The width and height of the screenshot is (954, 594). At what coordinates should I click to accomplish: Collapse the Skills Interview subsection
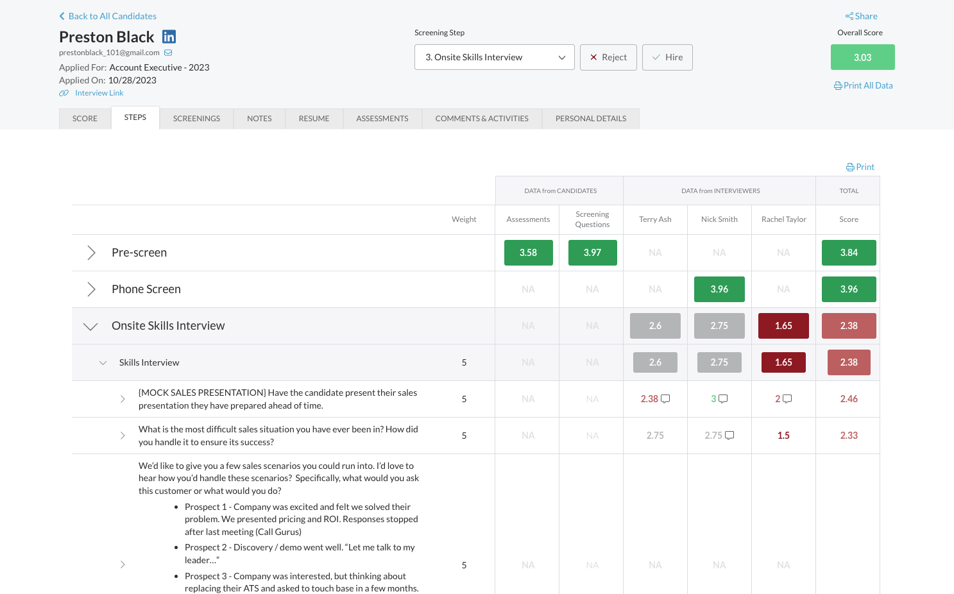pos(103,362)
